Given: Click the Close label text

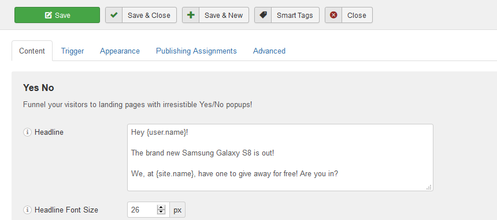Looking at the screenshot, I should 357,15.
